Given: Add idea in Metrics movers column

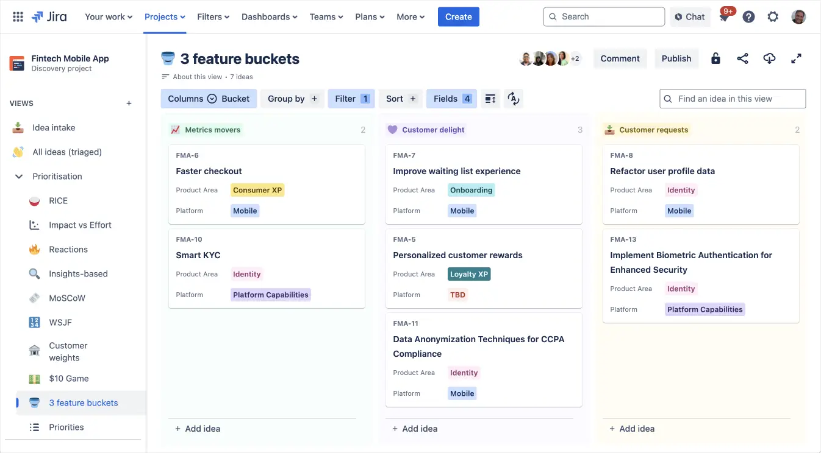Looking at the screenshot, I should [198, 429].
